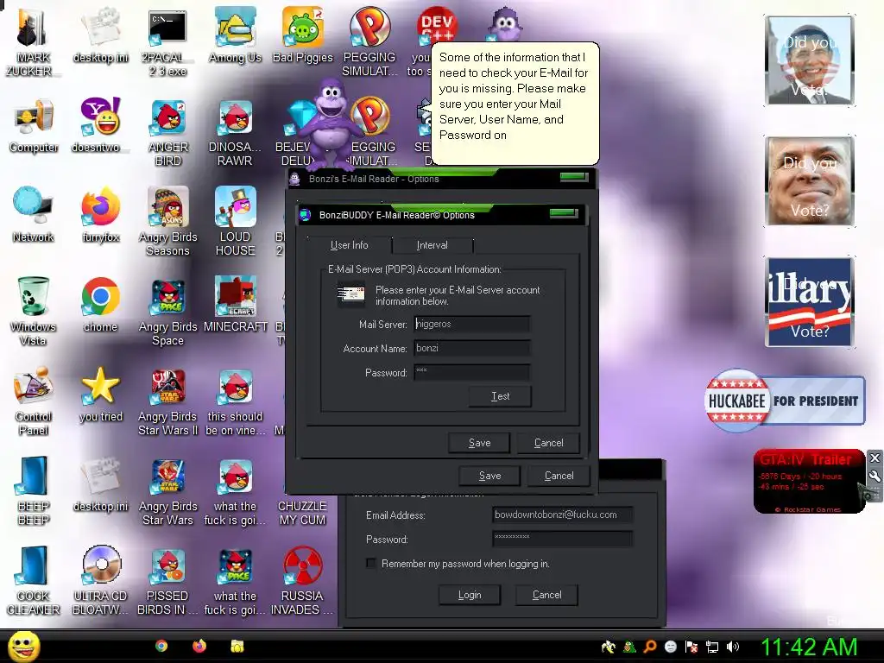Open GTA:IV Trailer gadget wrench settings
This screenshot has width=884, height=663.
point(875,477)
